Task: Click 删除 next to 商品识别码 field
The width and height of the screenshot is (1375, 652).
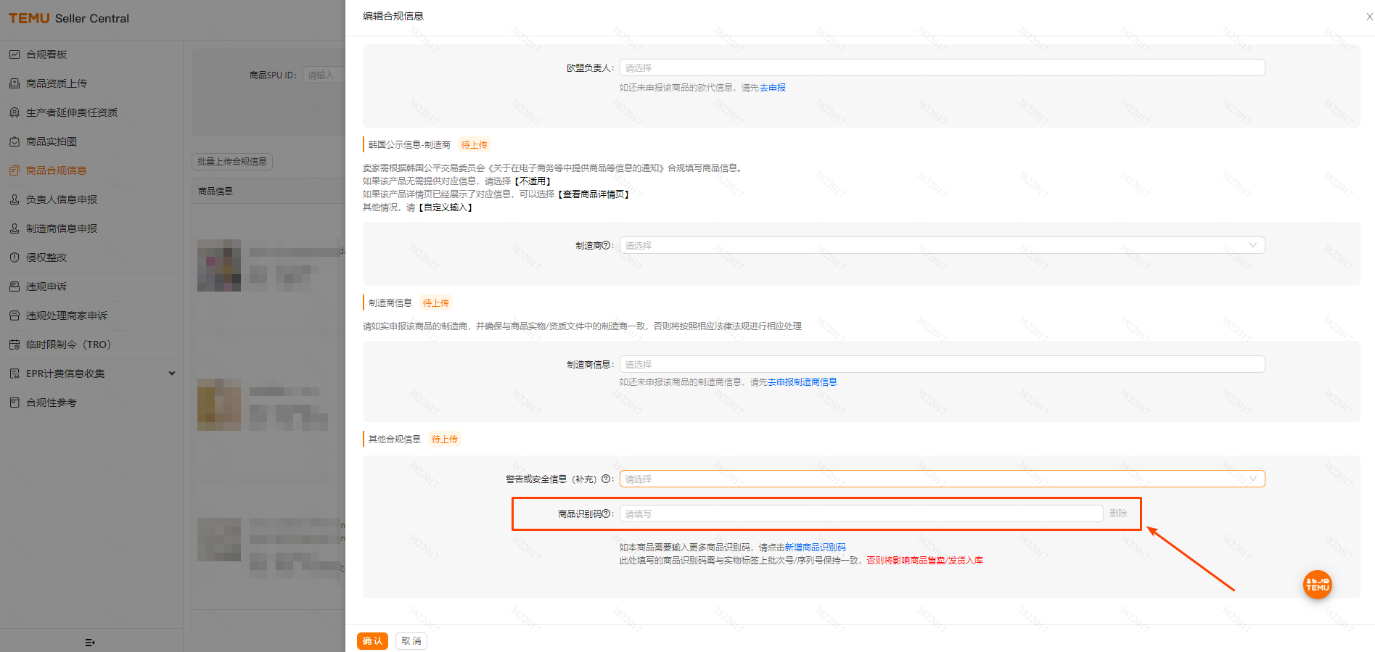Action: [x=1118, y=513]
